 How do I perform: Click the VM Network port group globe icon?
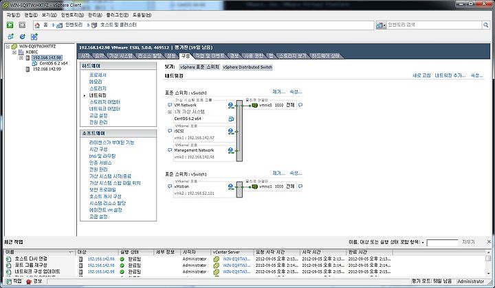click(x=231, y=105)
